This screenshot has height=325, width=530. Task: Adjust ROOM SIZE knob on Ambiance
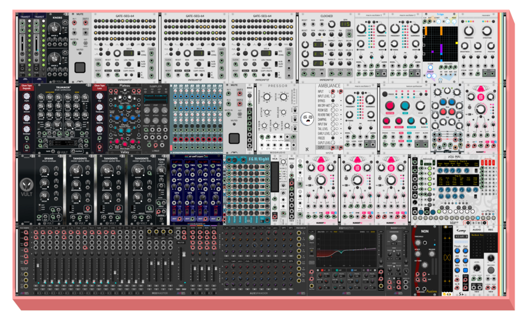click(333, 110)
